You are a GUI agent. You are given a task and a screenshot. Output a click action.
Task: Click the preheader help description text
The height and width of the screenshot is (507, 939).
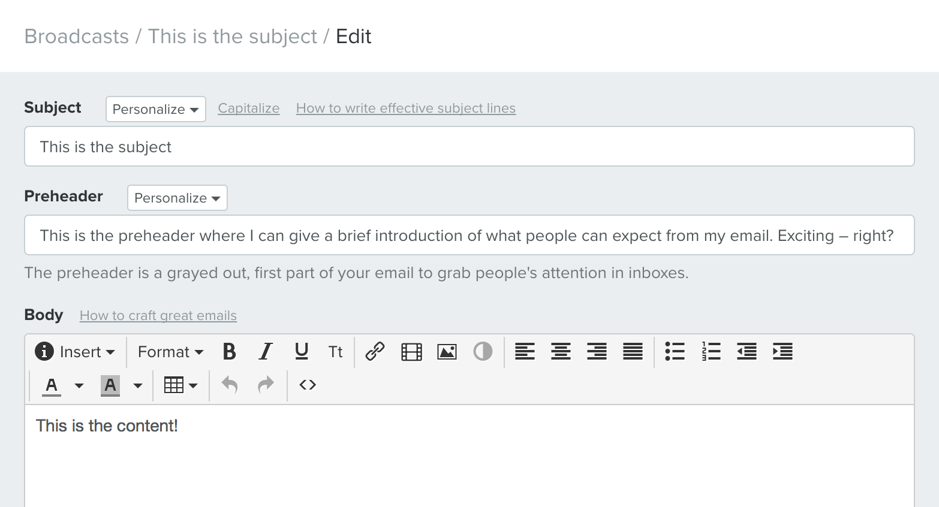click(356, 273)
